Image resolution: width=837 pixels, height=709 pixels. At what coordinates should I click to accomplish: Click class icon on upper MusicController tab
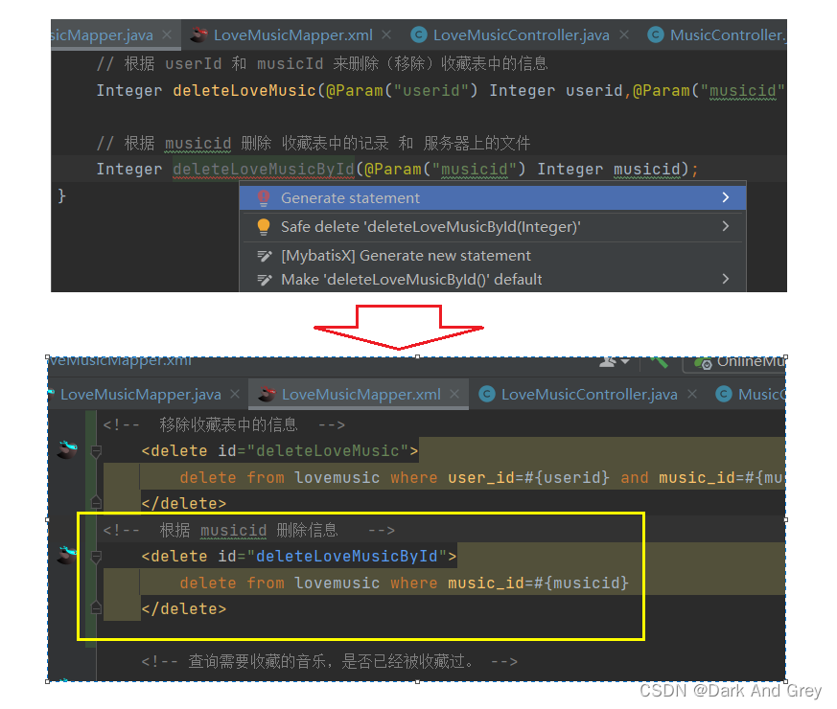pyautogui.click(x=656, y=34)
